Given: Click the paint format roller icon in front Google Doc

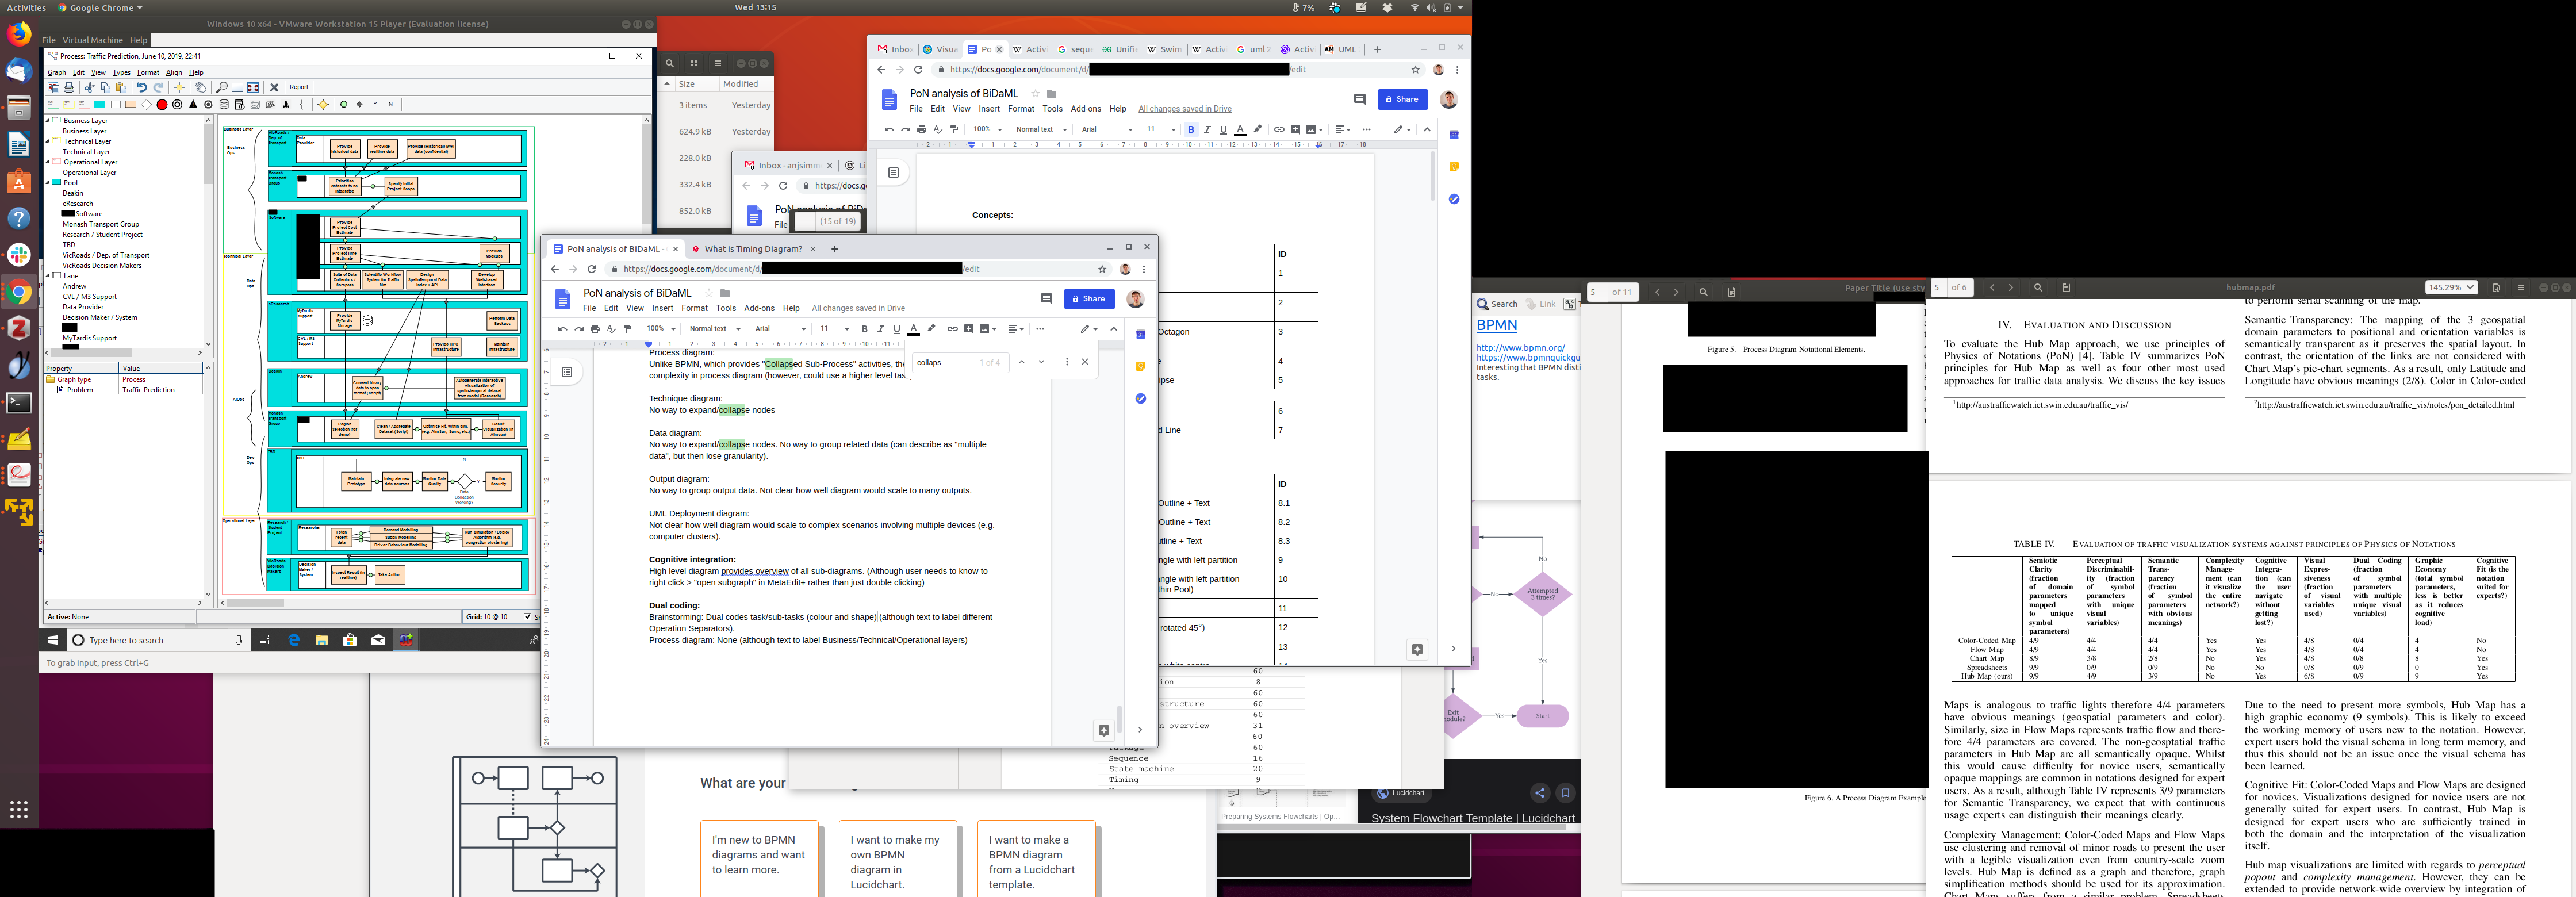Looking at the screenshot, I should (627, 329).
